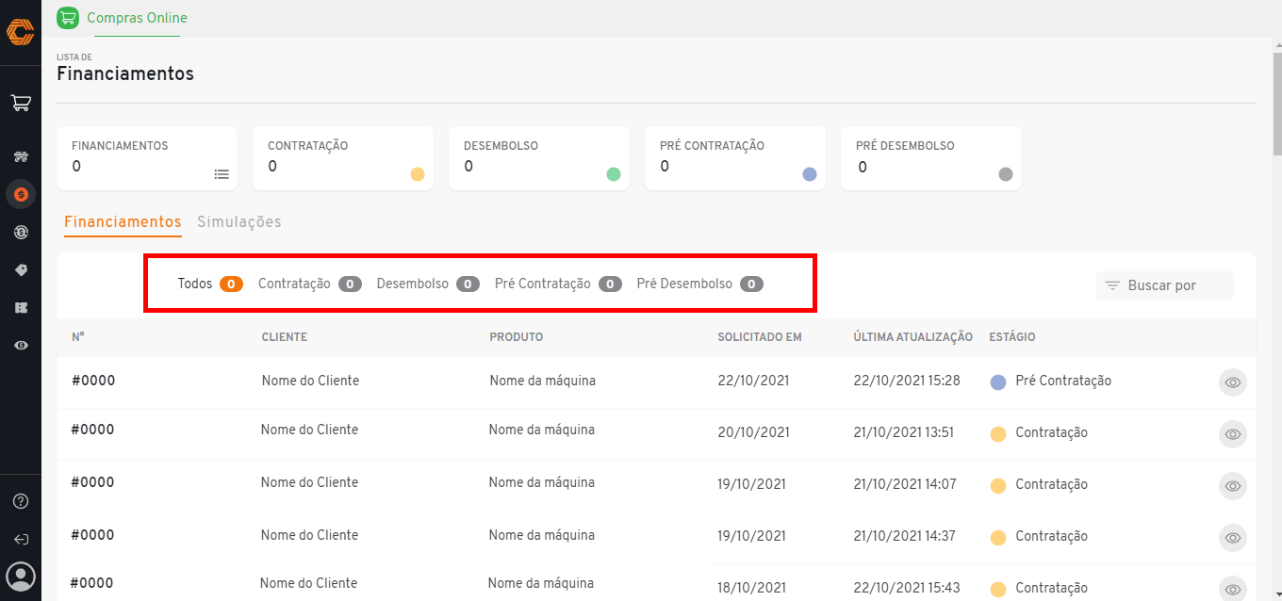
Task: Click the CLIENTE column header
Action: 285,337
